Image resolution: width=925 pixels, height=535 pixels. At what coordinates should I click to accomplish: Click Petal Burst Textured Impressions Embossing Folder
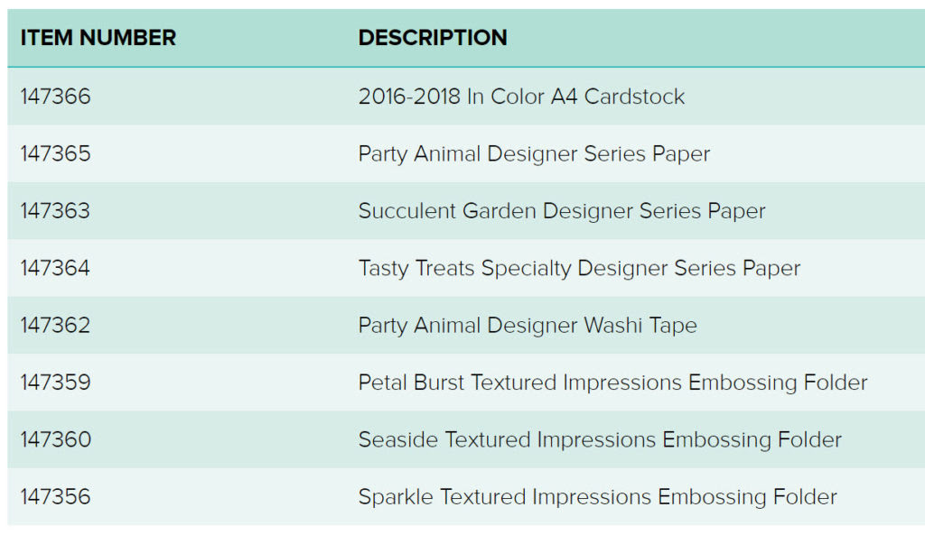613,383
